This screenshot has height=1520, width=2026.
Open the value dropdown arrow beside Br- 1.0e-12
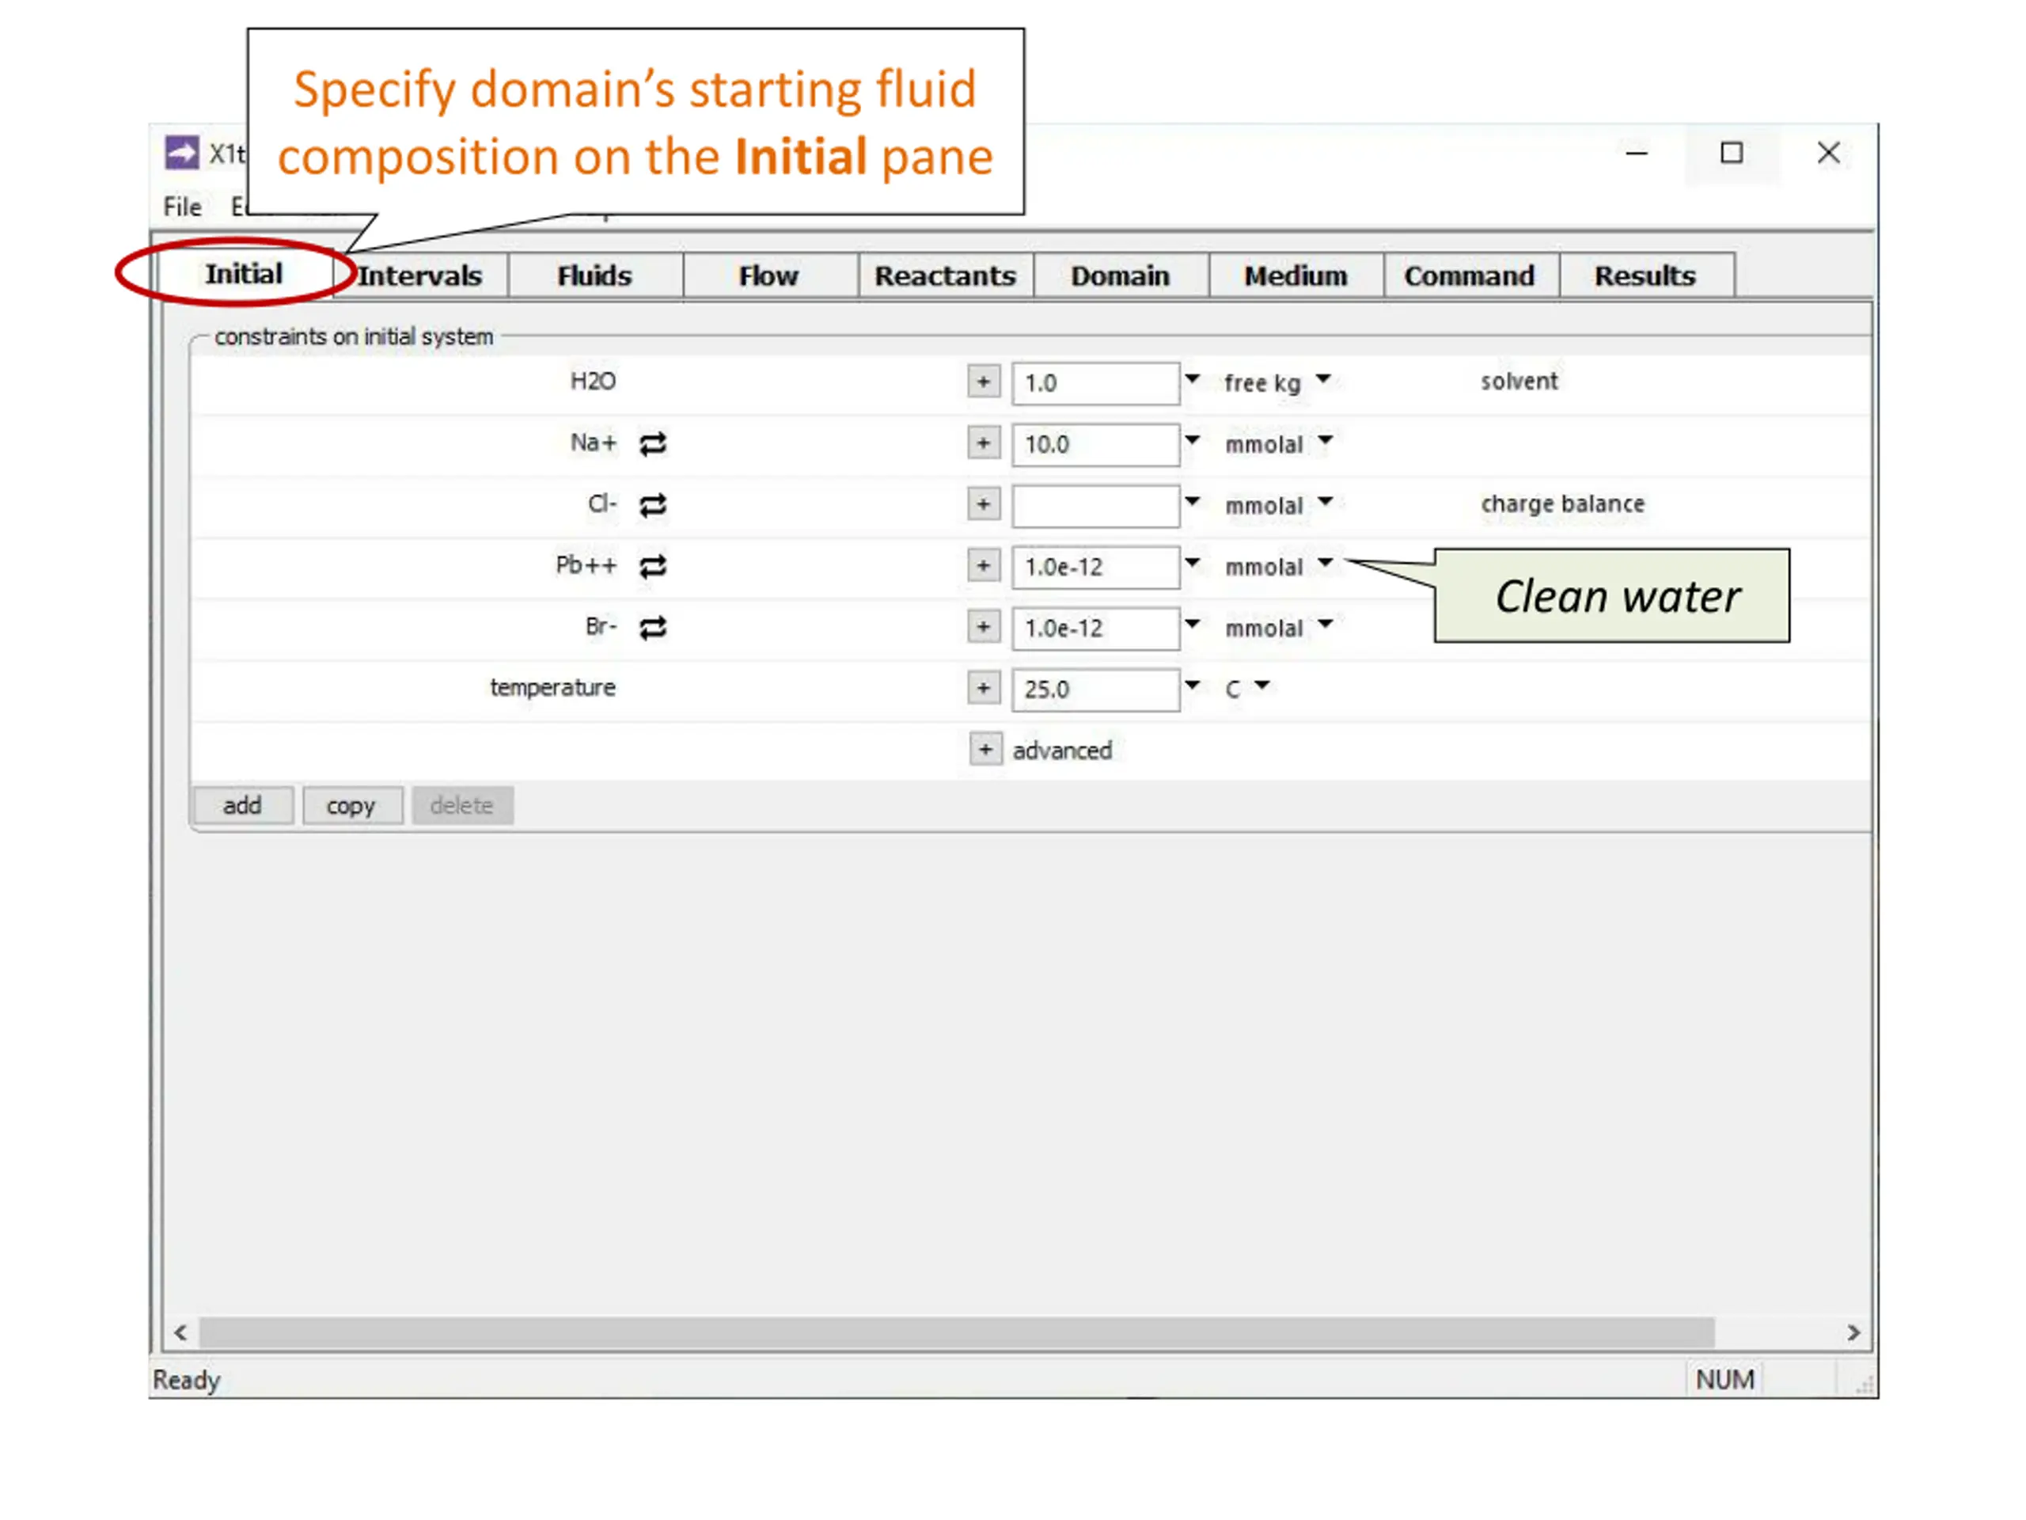point(1193,624)
